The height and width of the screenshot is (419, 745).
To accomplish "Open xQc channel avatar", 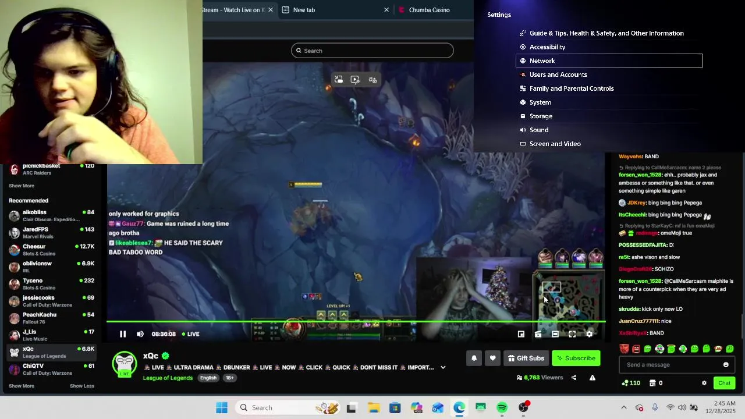I will coord(125,363).
